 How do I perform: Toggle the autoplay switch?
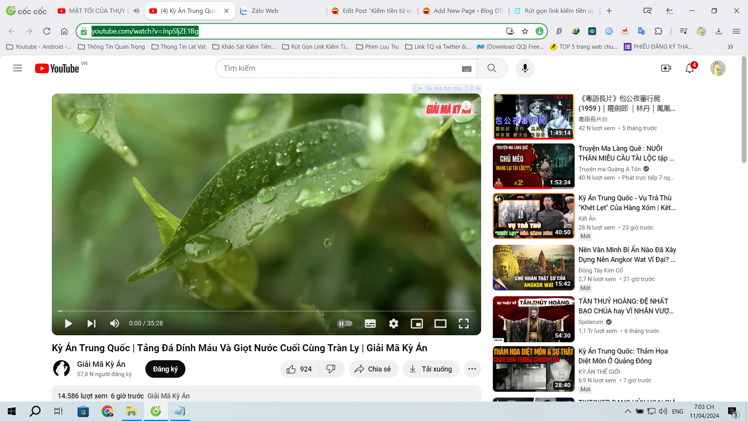coord(345,324)
